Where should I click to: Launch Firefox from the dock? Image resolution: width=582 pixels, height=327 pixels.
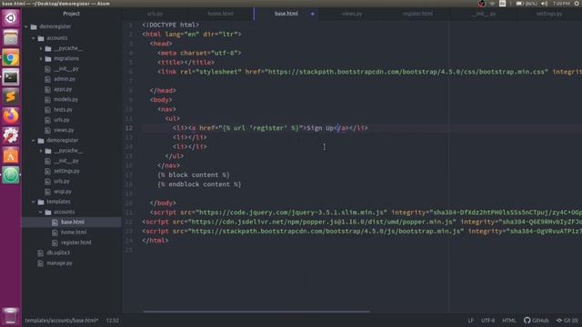coord(10,116)
